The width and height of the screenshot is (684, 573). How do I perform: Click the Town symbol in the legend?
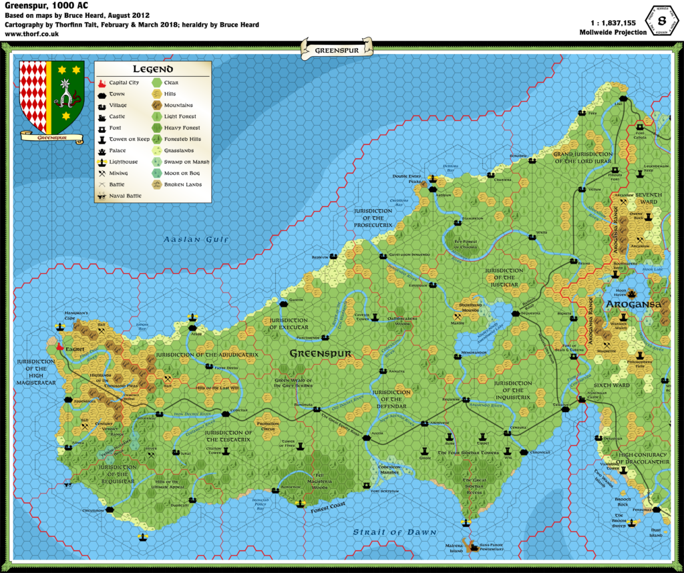click(x=101, y=94)
